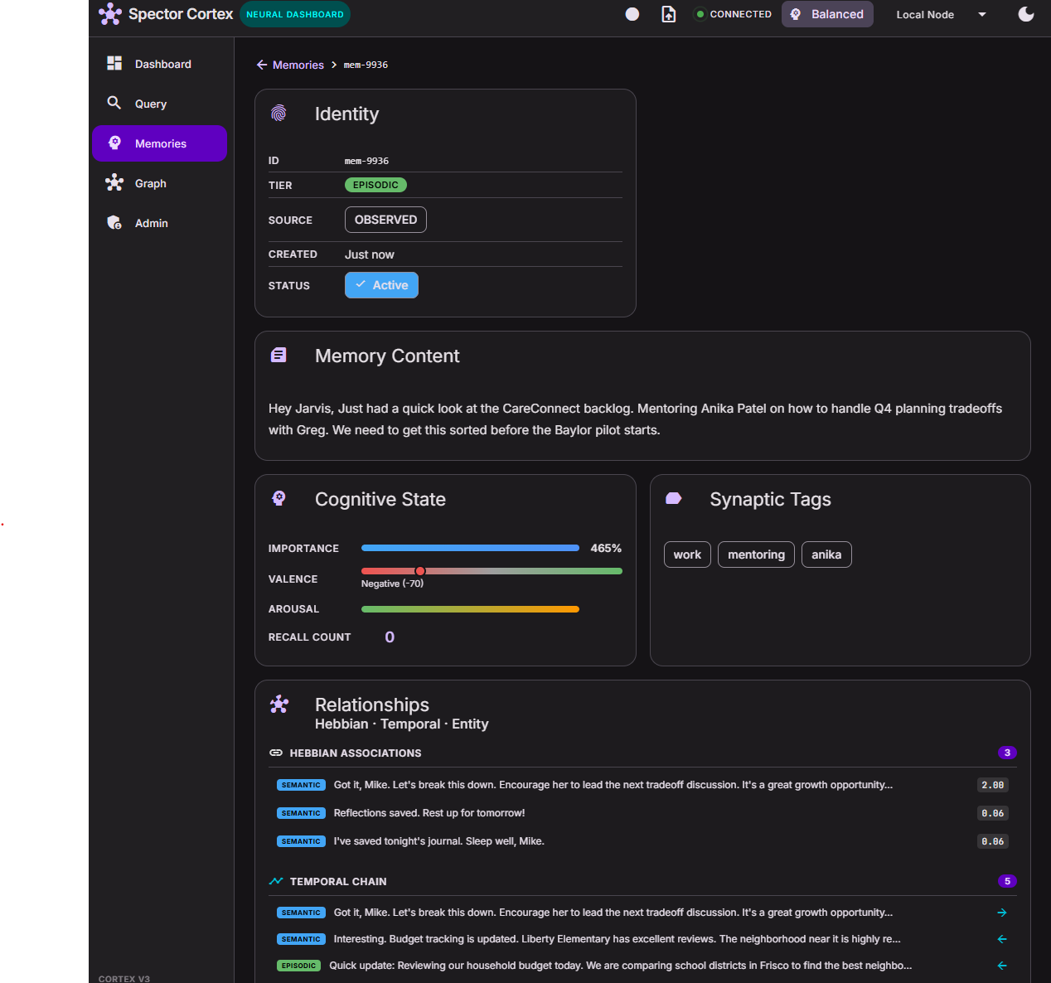Click the memory content paragraph text
1051x983 pixels.
(635, 419)
